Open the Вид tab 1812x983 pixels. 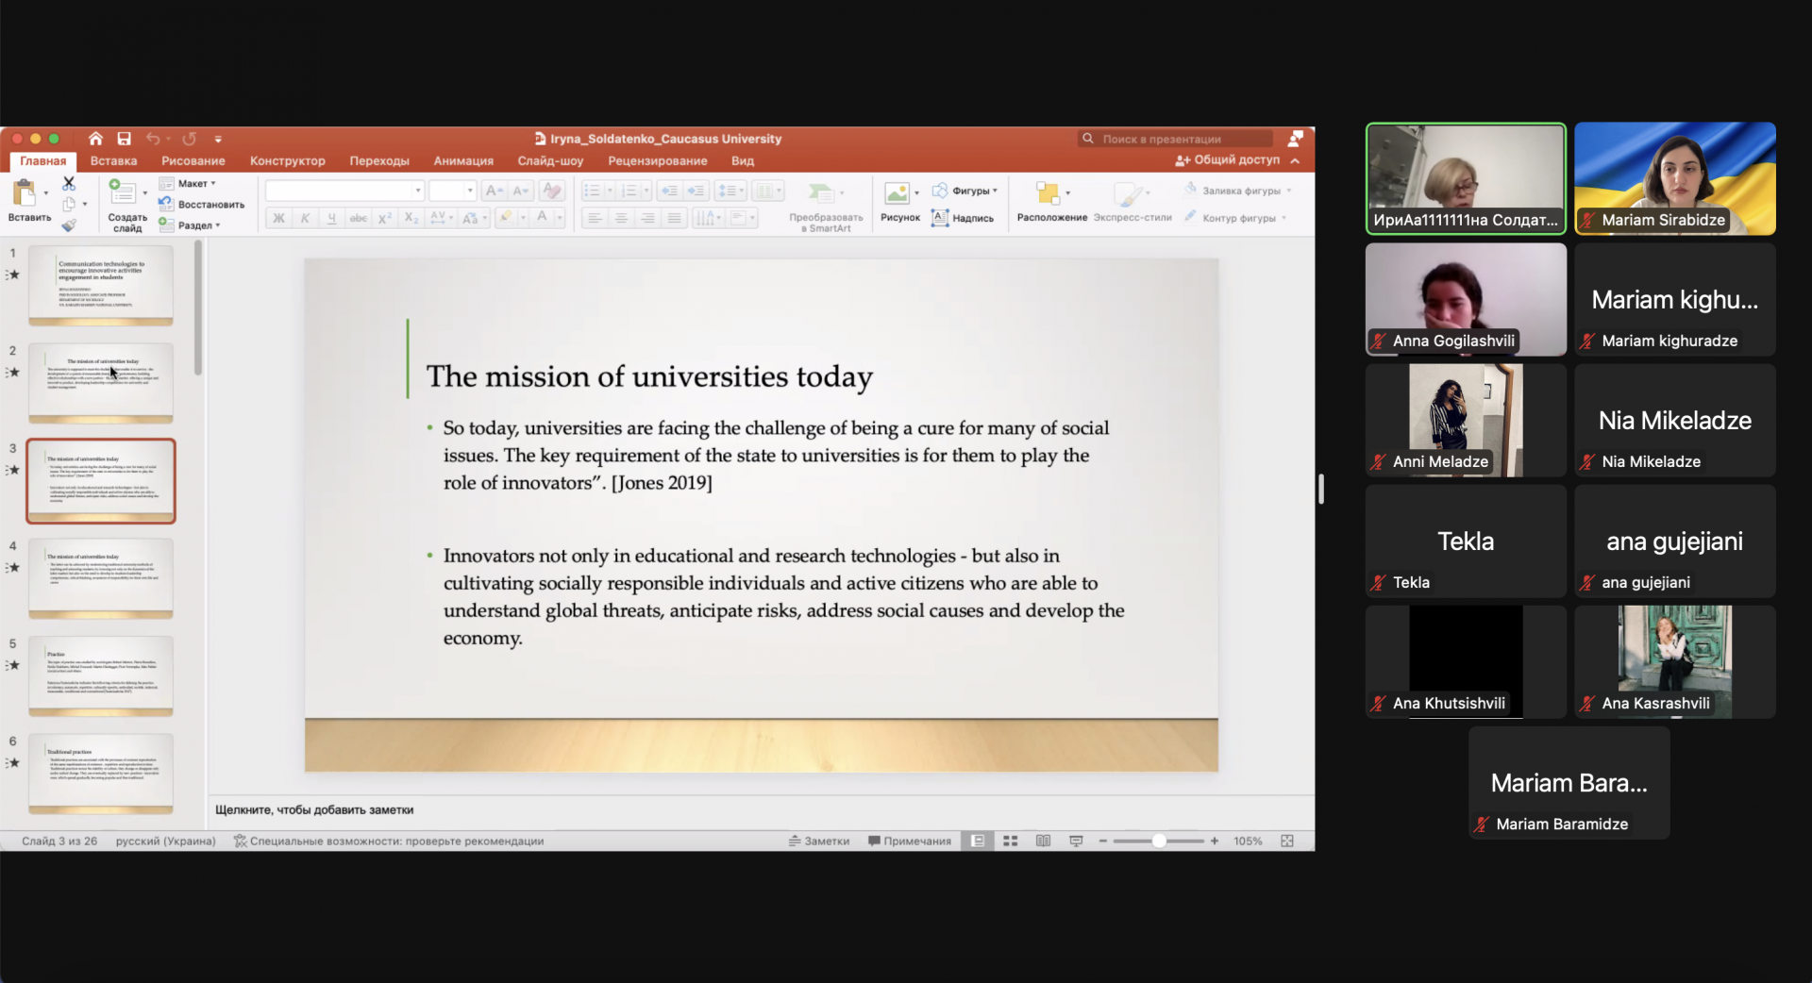pyautogui.click(x=743, y=161)
